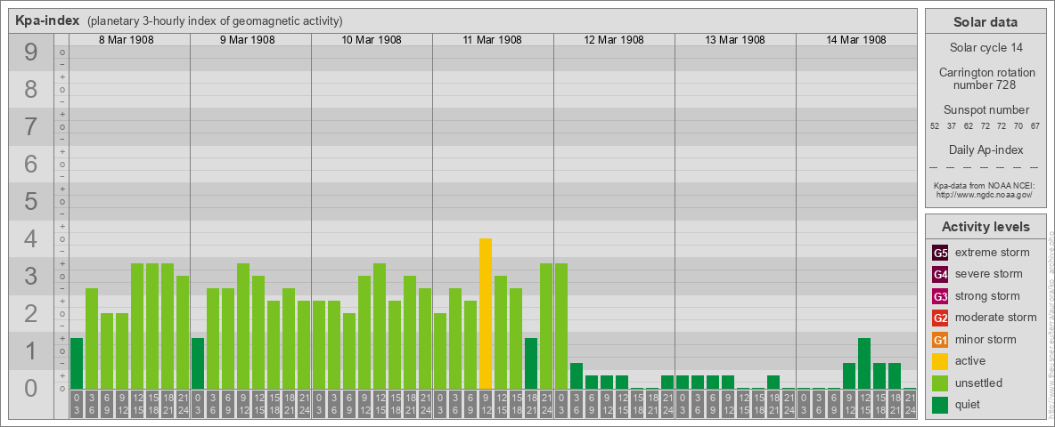Click the G4 severe storm badge
This screenshot has width=1055, height=427.
pos(940,274)
